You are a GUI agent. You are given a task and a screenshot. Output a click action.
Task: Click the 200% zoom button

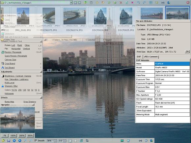coord(22,135)
